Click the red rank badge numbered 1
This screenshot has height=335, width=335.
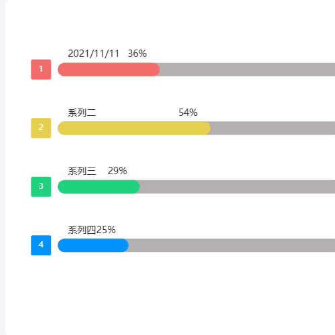coord(41,70)
